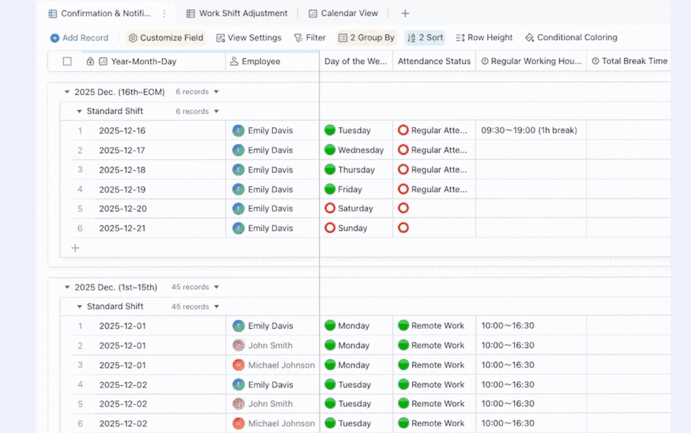691x433 pixels.
Task: Open the 2 Group By settings
Action: pos(366,38)
